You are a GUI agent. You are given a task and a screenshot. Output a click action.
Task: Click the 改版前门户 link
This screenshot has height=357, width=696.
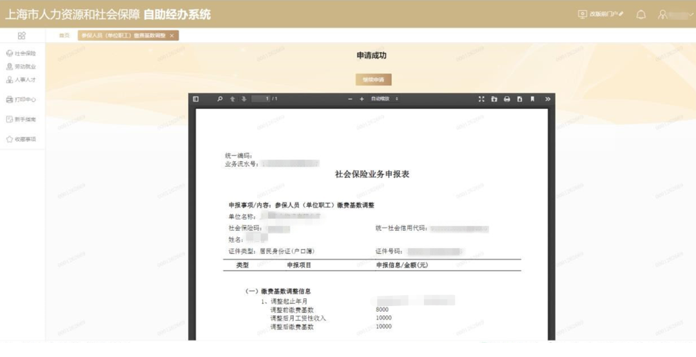tap(601, 14)
